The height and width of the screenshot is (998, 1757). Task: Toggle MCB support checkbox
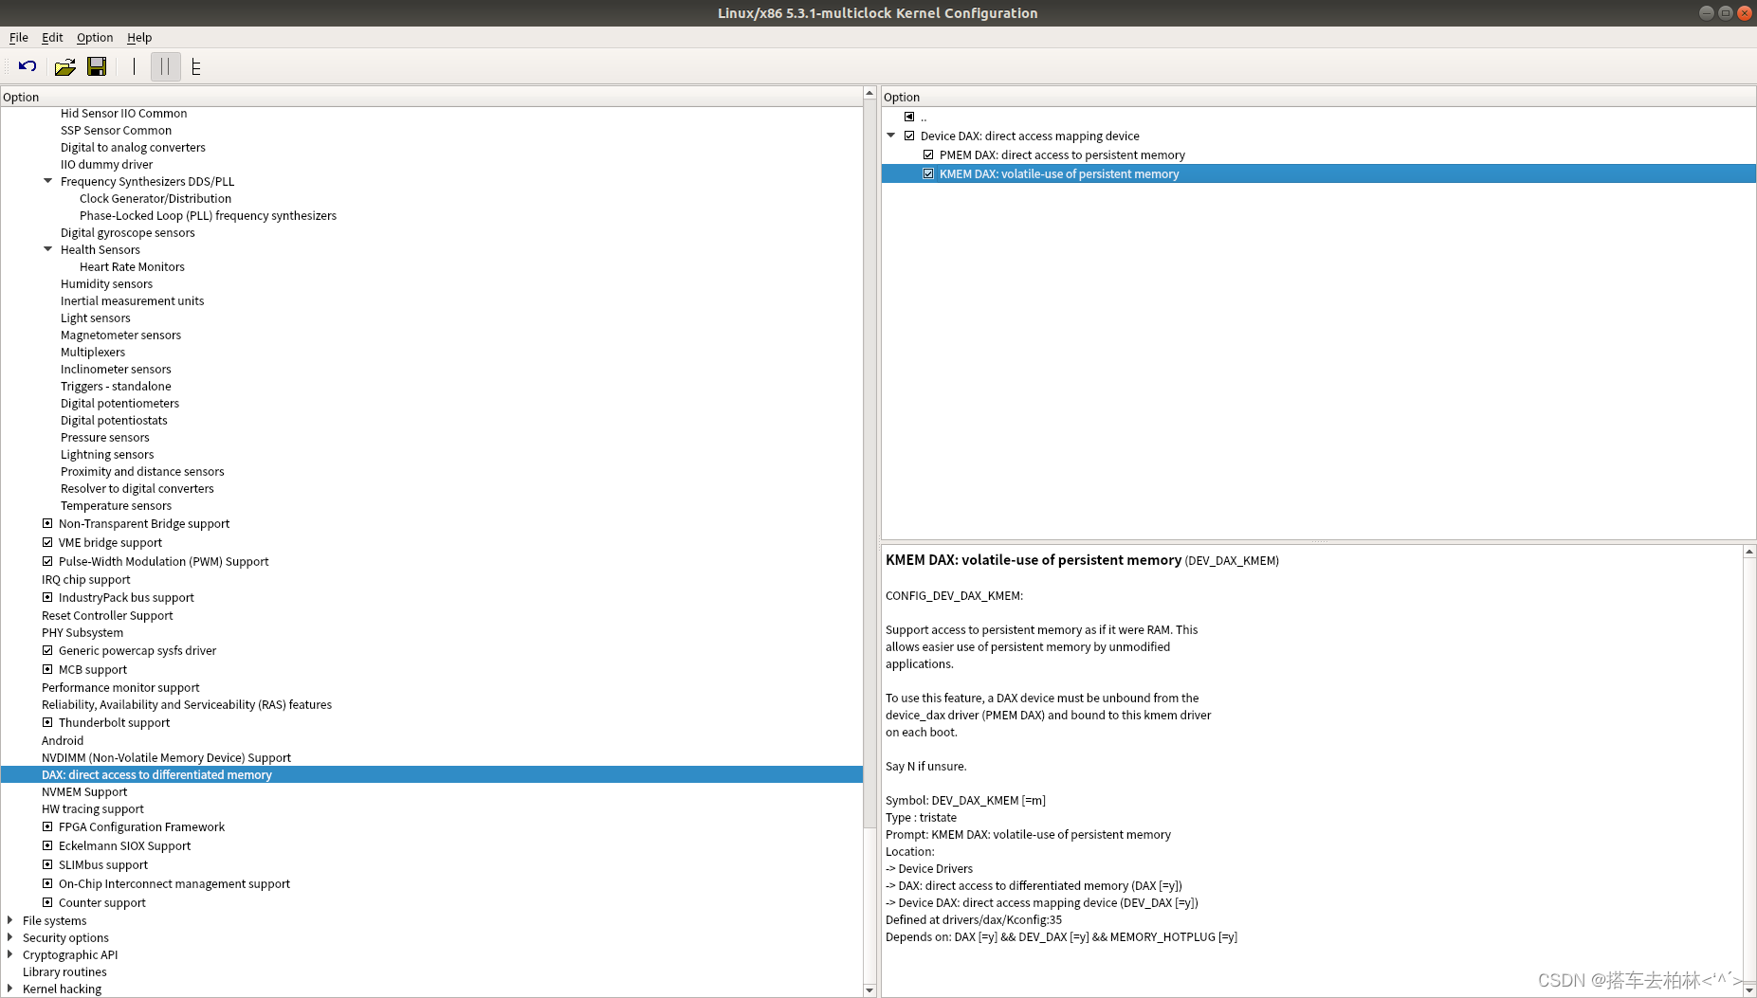(47, 669)
